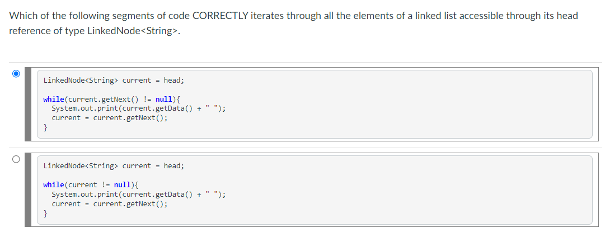Click the current = current.getNext(); line in the second block
The image size is (605, 237).
tap(110, 204)
